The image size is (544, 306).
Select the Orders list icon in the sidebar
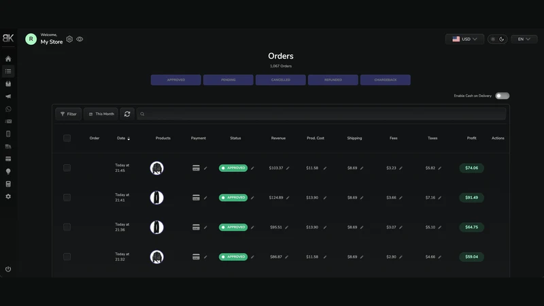[8, 71]
